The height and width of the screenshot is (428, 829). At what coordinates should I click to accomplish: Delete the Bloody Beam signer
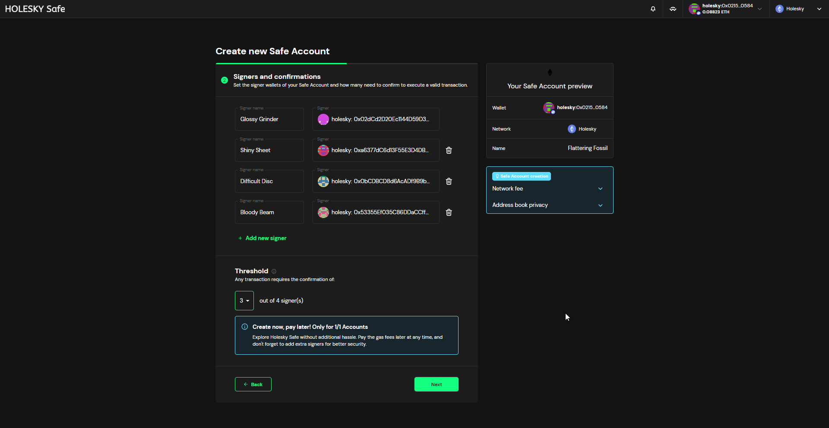coord(449,212)
